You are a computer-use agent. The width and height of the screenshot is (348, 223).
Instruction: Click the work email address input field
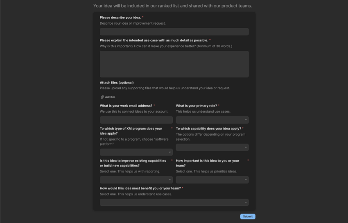[136, 120]
